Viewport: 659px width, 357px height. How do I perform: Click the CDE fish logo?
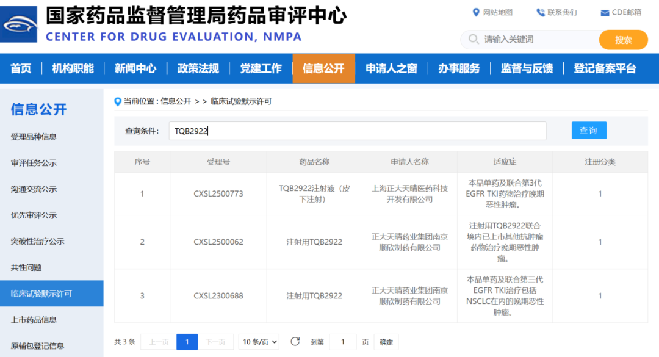(x=18, y=24)
